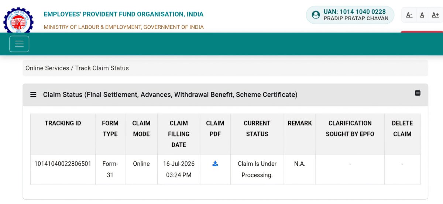The height and width of the screenshot is (204, 443).
Task: Click REMARK column header
Action: tap(300, 134)
